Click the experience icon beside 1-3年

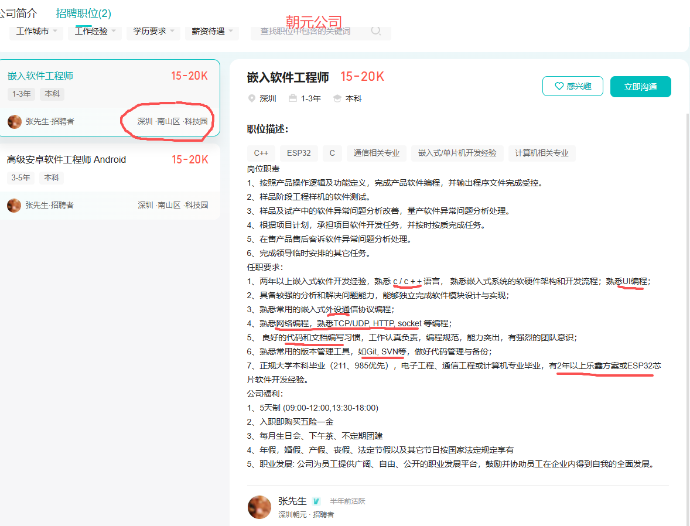point(293,98)
